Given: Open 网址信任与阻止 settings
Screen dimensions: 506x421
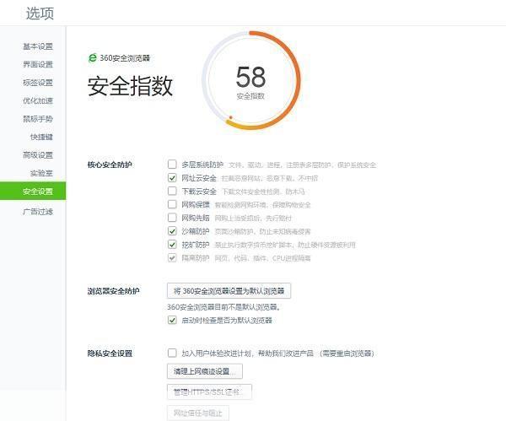Looking at the screenshot, I should click(x=198, y=413).
